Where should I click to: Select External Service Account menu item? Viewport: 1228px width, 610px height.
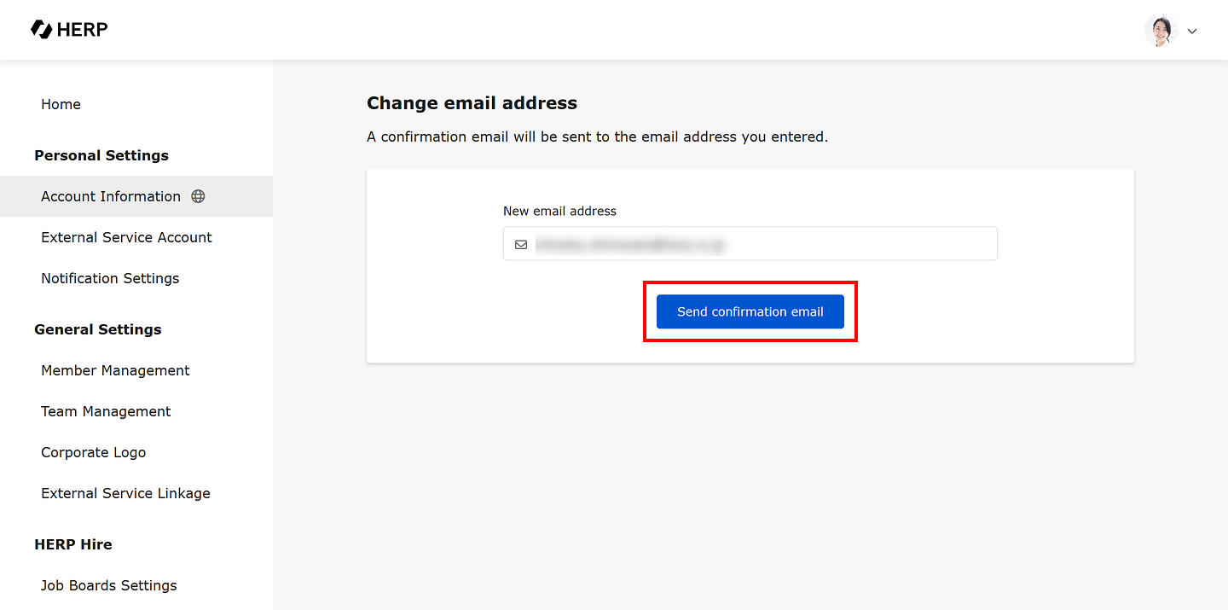point(126,237)
